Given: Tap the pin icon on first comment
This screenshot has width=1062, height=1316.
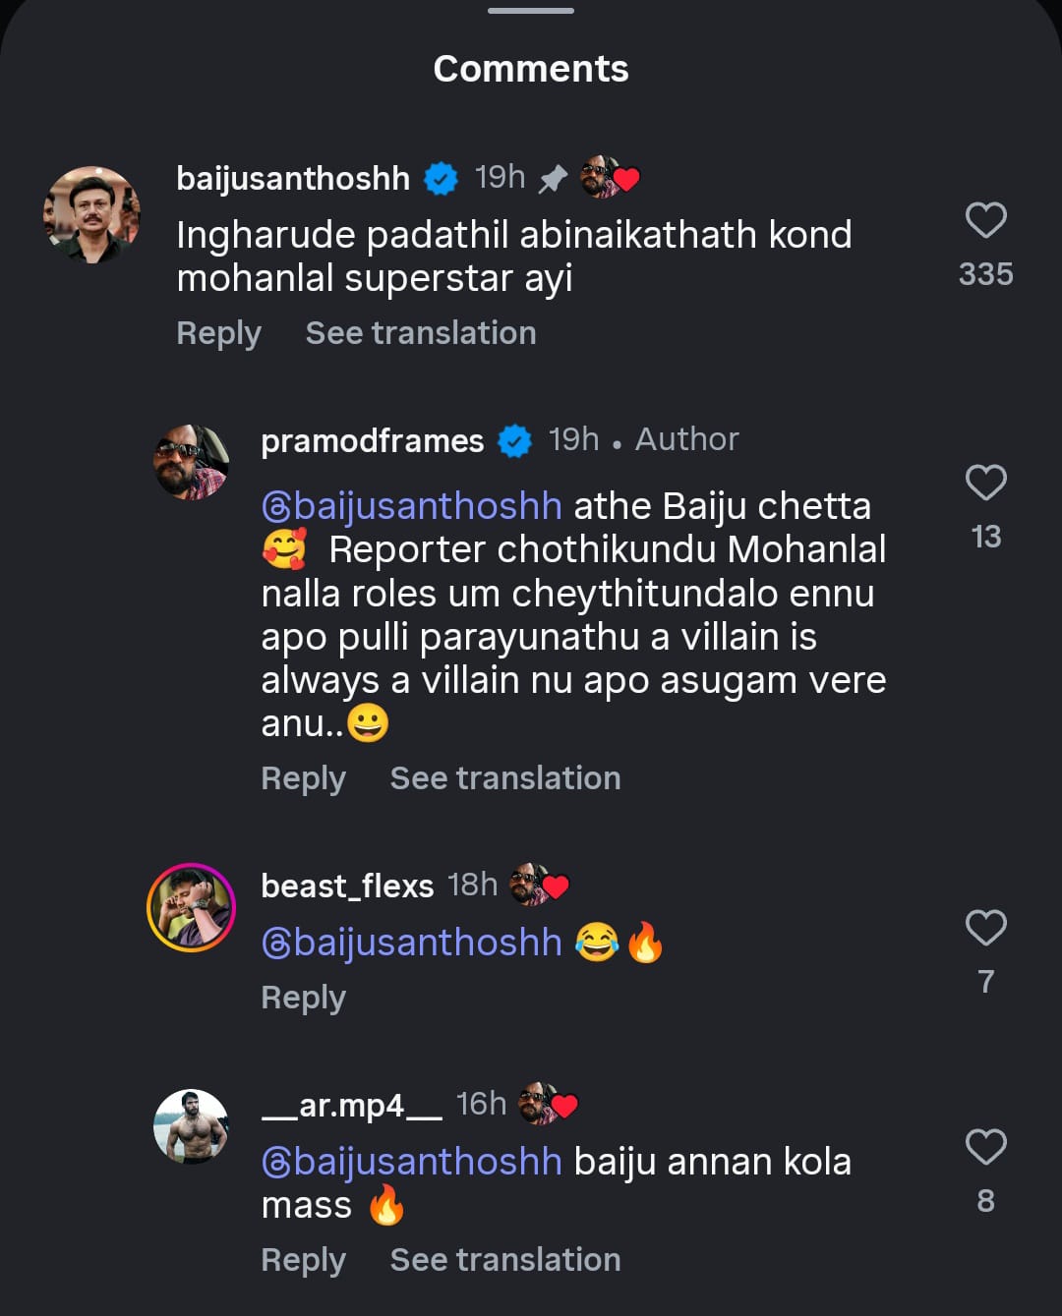Looking at the screenshot, I should coord(554,179).
